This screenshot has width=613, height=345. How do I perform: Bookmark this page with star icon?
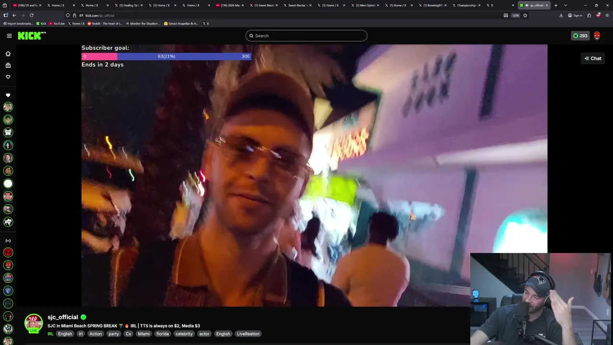point(525,15)
